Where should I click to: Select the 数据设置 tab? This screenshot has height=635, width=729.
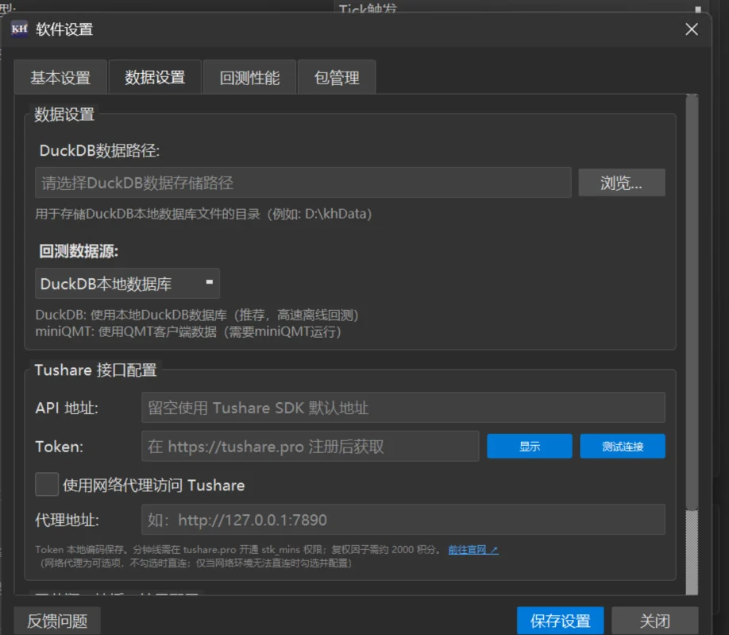(155, 77)
